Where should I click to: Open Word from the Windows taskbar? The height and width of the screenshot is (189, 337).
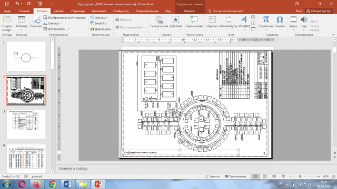point(68,184)
